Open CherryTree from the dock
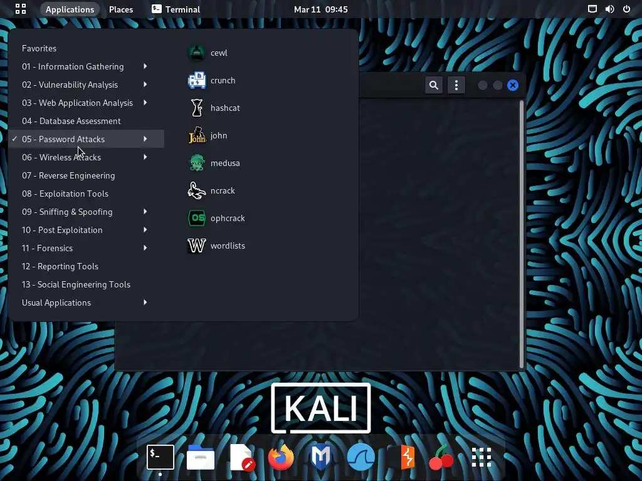The height and width of the screenshot is (481, 642). pyautogui.click(x=441, y=458)
